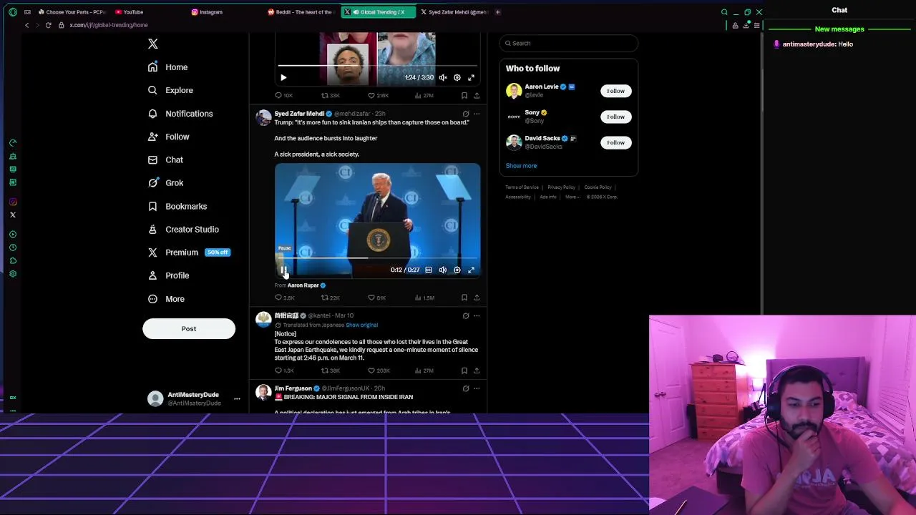
Task: Like the Japan earthquake notice post
Action: [x=379, y=371]
